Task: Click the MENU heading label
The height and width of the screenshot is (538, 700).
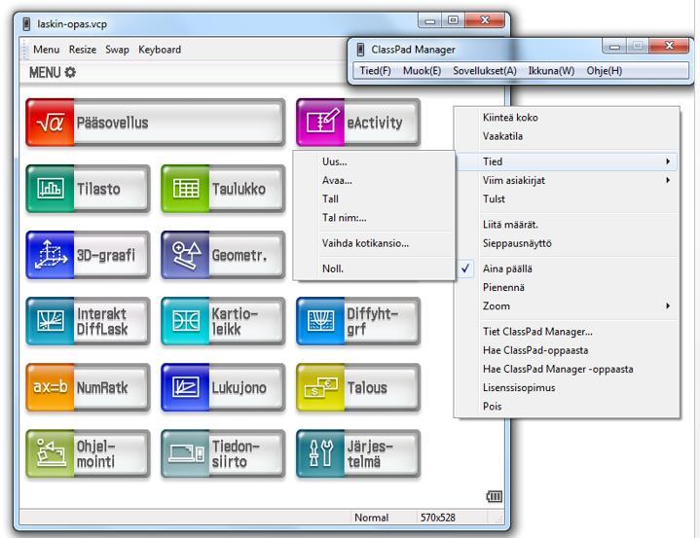Action: coord(45,72)
